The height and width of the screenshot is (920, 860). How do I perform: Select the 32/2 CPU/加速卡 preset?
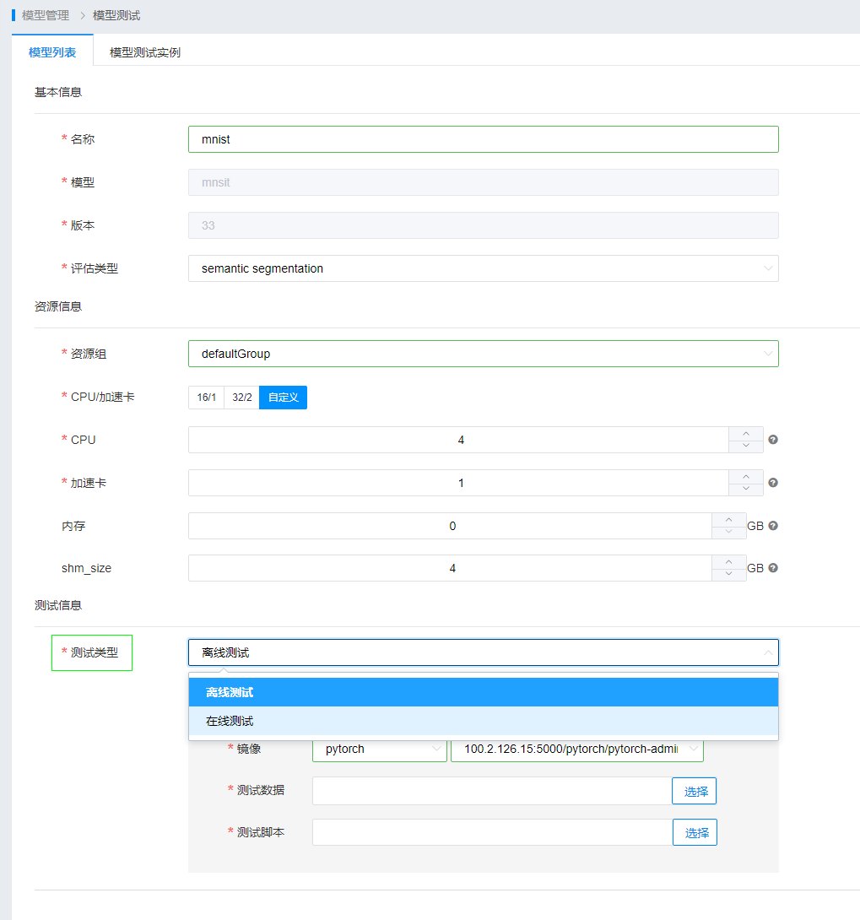pyautogui.click(x=241, y=397)
